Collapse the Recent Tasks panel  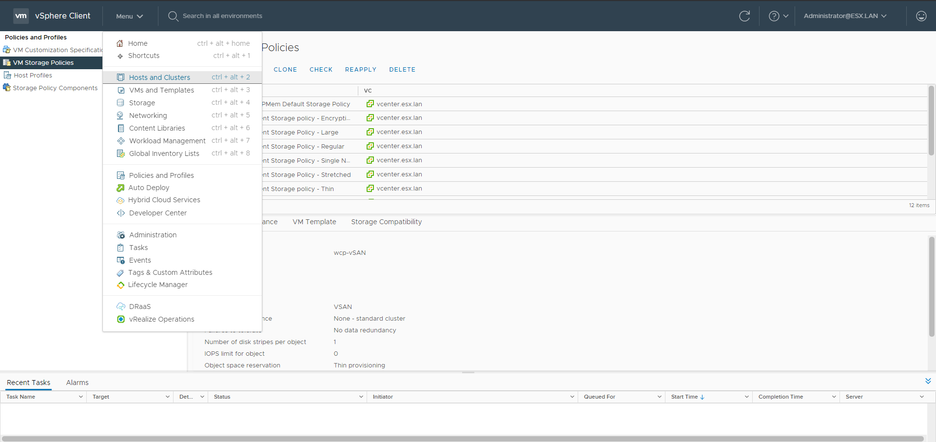click(x=928, y=381)
